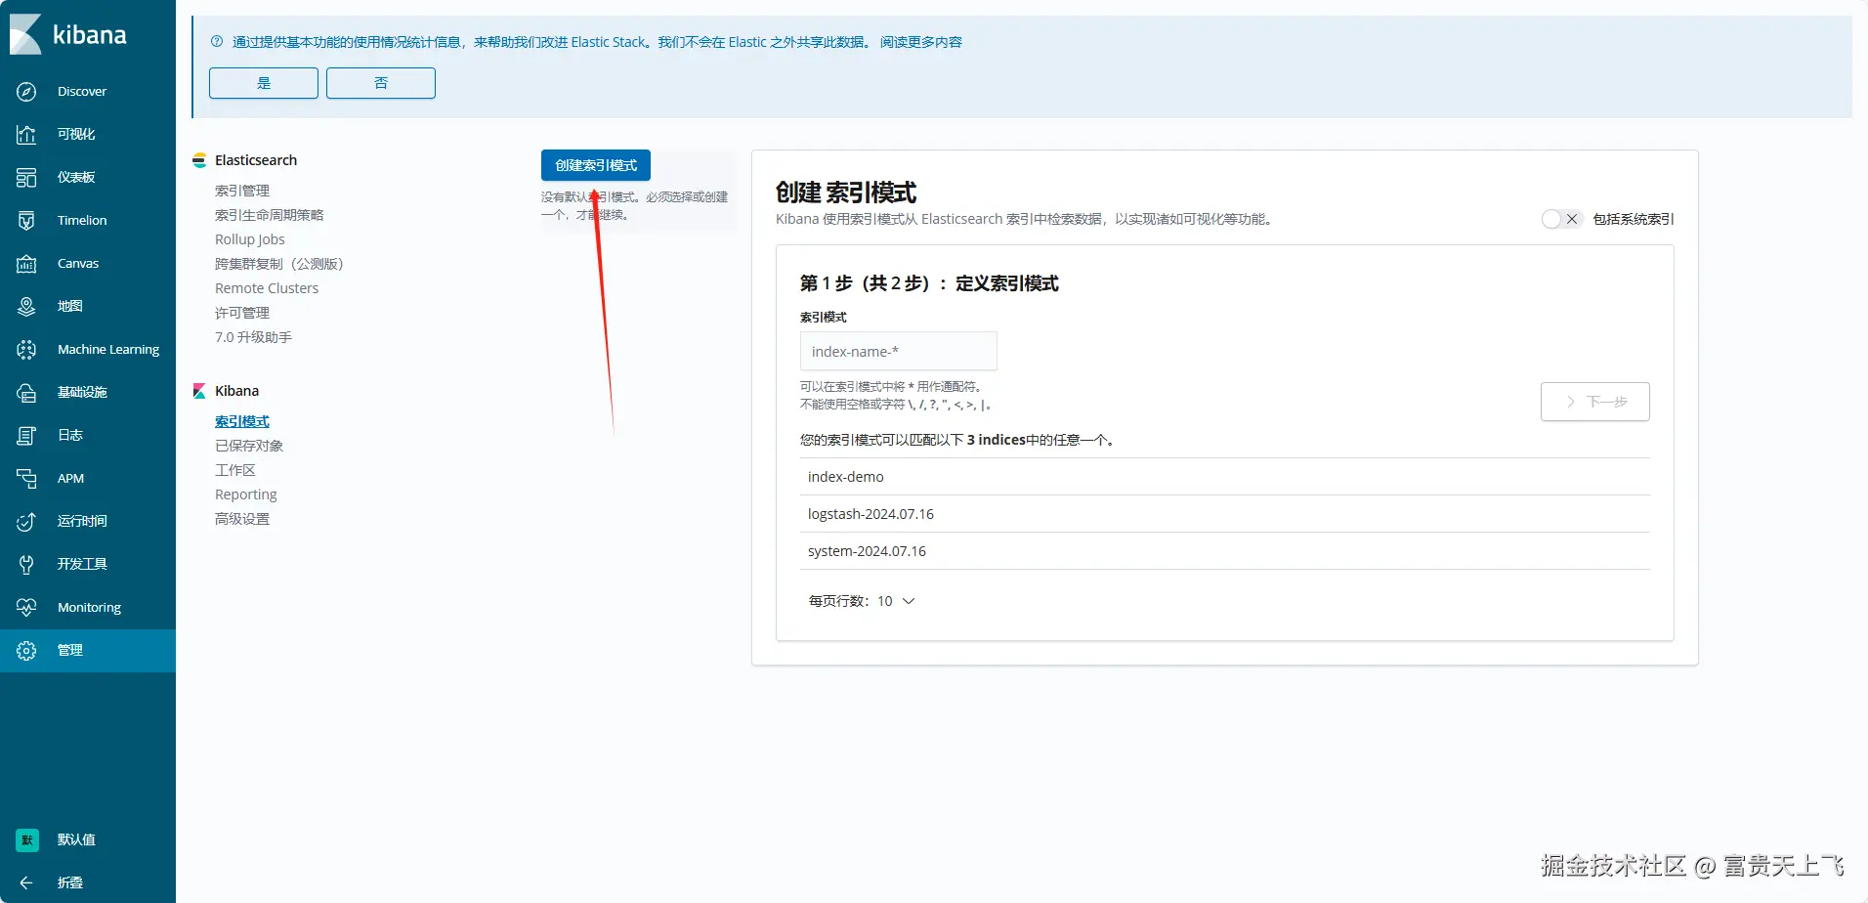Open 已保存对象 menu item

click(249, 446)
